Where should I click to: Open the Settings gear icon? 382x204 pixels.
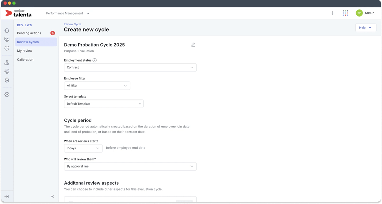7,94
